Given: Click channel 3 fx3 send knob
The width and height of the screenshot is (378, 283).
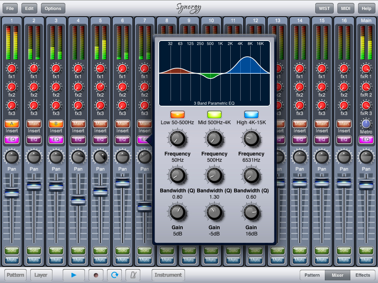Looking at the screenshot, I should (56, 105).
